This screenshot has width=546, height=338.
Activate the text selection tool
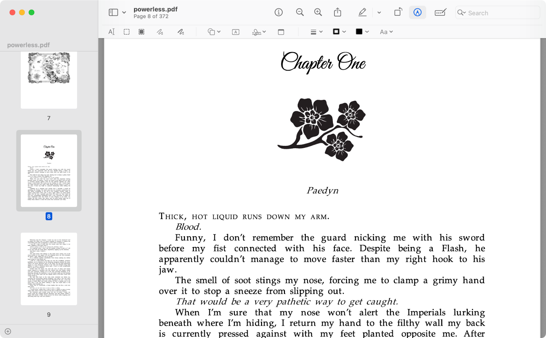(111, 32)
